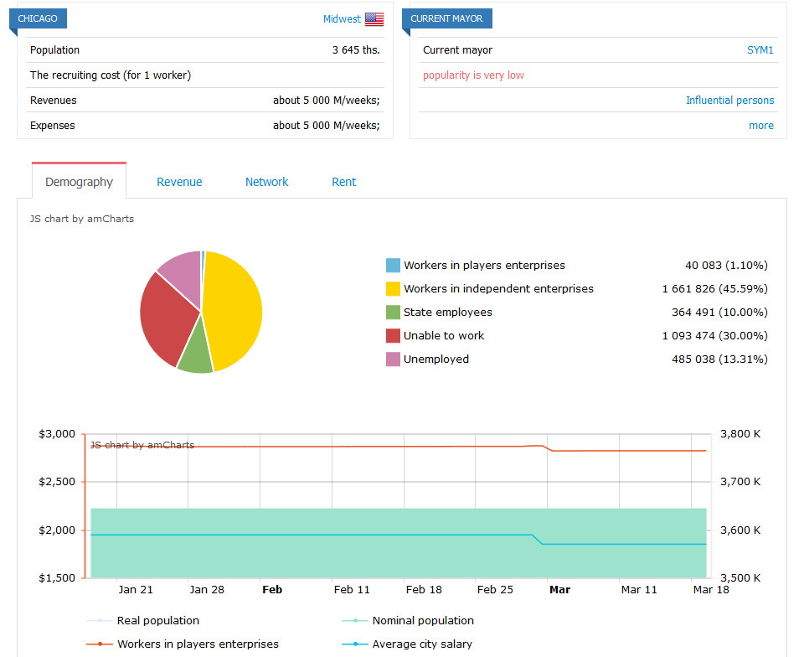Click the more link
The image size is (804, 657).
pos(761,125)
